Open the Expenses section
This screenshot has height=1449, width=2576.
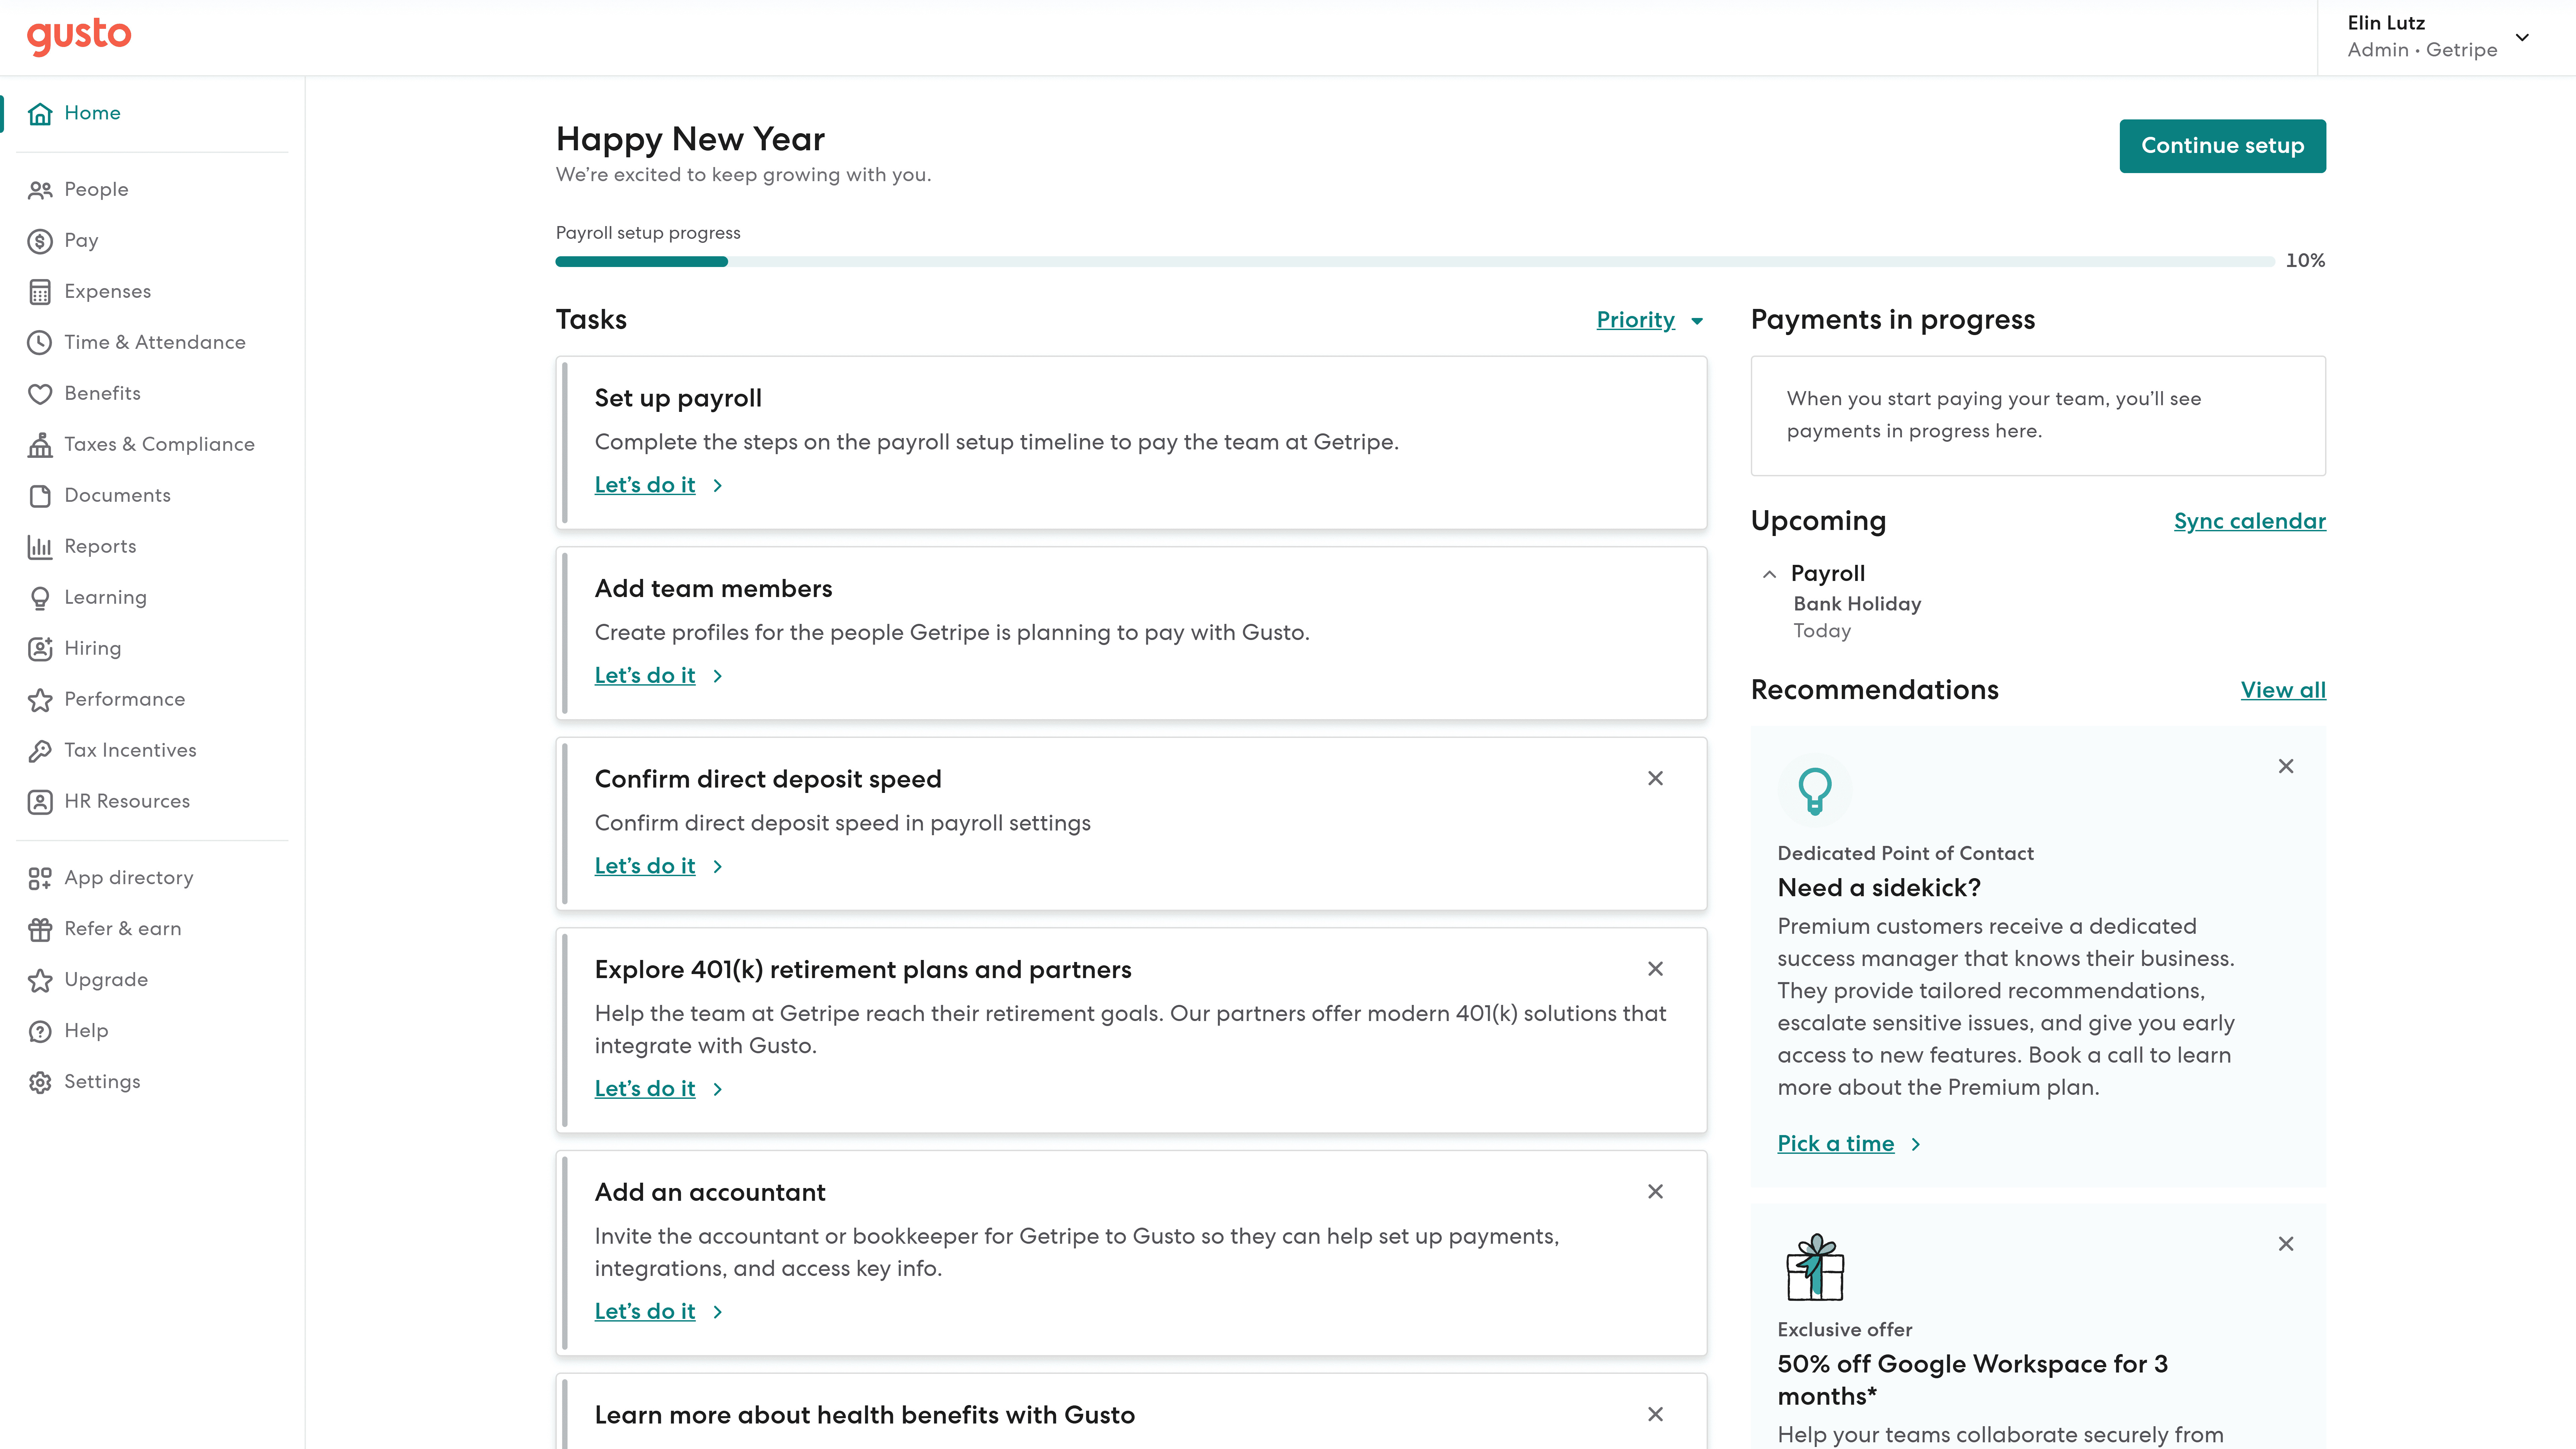coord(108,292)
